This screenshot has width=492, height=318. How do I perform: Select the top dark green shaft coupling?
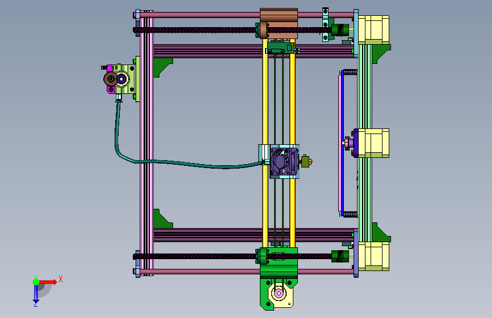pyautogui.click(x=340, y=30)
